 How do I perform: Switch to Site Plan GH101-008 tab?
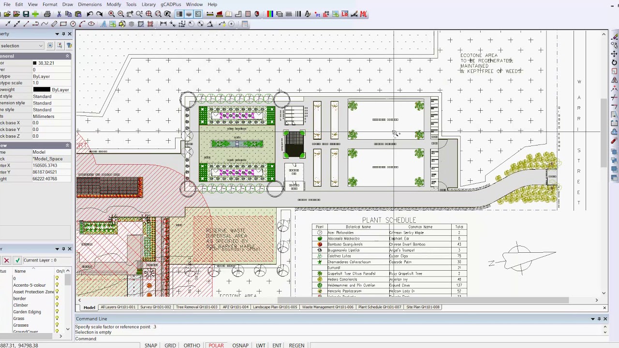tap(423, 307)
